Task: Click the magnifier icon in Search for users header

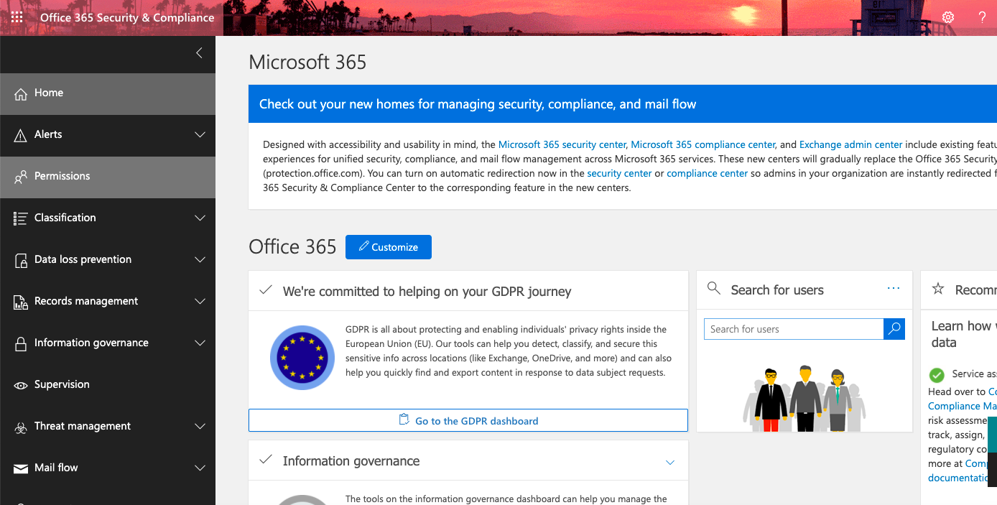Action: coord(714,289)
